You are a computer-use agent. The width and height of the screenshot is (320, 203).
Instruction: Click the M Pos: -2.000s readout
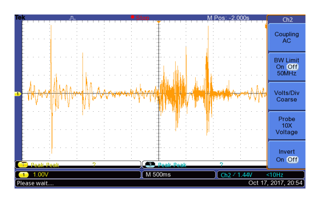tap(228, 18)
